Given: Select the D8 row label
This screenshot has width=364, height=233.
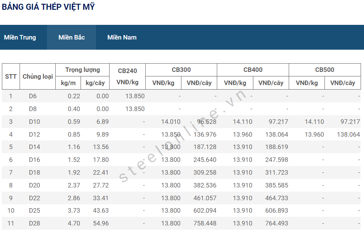Looking at the screenshot, I should point(33,109).
